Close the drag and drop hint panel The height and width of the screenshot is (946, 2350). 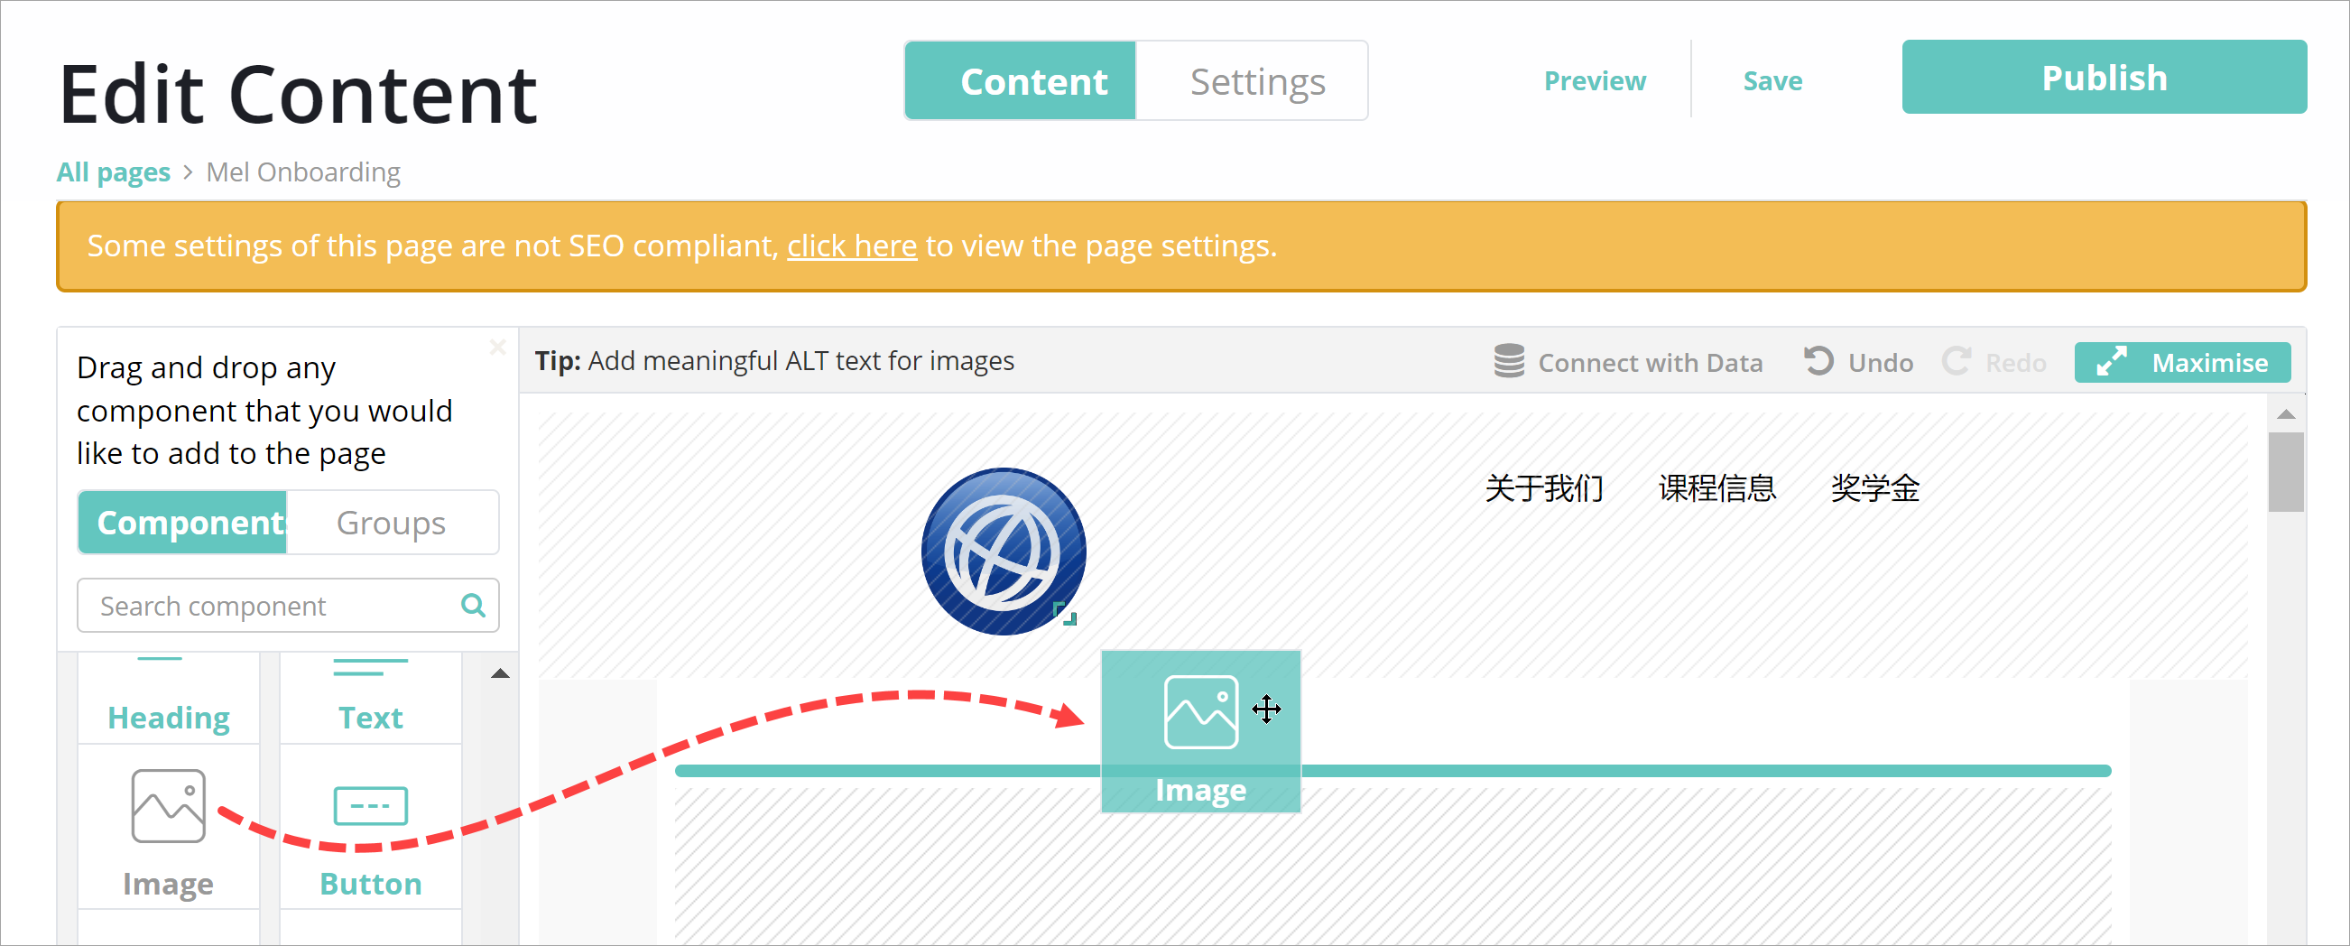[497, 347]
